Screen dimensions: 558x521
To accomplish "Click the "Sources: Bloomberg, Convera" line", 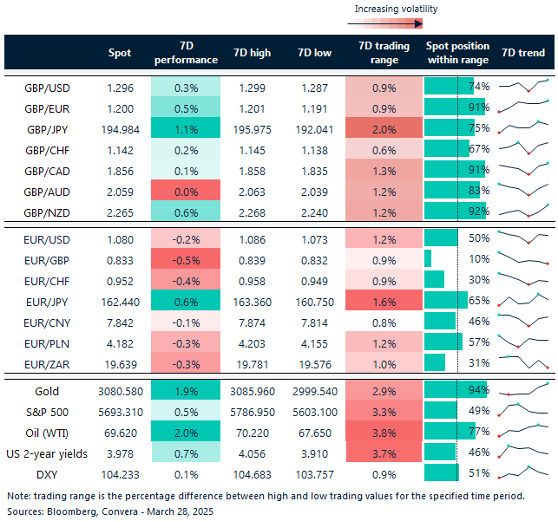I will coord(110,511).
